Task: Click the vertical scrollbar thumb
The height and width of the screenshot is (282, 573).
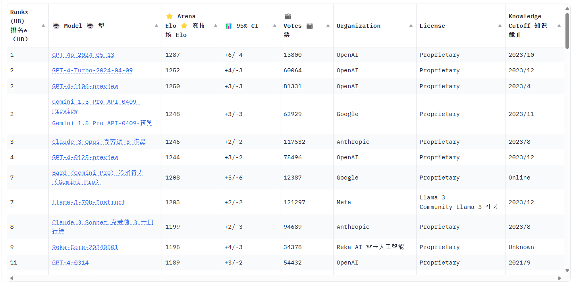Action: tap(567, 31)
